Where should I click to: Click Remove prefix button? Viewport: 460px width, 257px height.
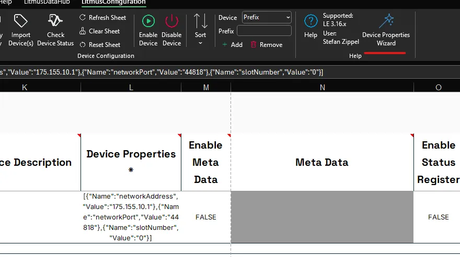point(267,45)
